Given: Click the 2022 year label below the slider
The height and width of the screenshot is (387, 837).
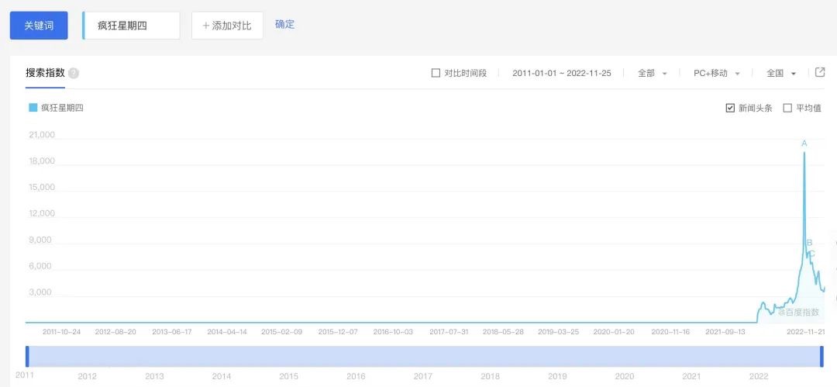Looking at the screenshot, I should pos(759,376).
